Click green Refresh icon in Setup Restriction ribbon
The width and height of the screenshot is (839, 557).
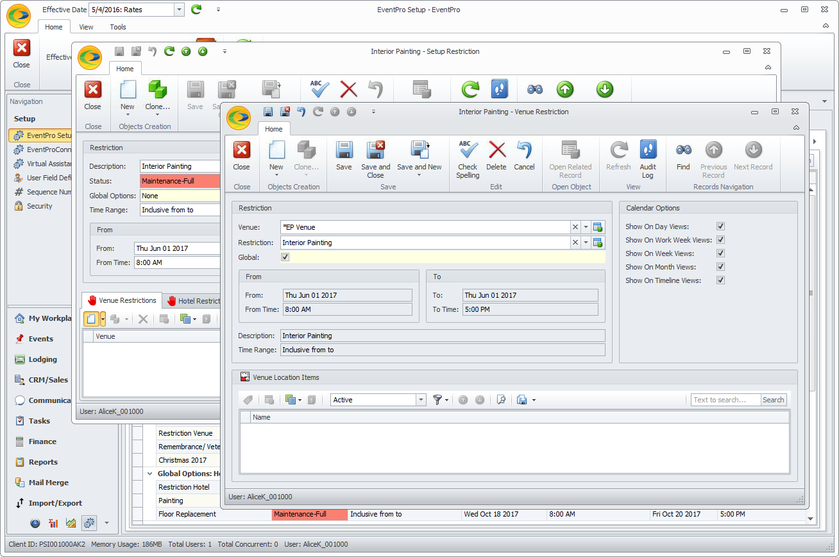(x=470, y=89)
